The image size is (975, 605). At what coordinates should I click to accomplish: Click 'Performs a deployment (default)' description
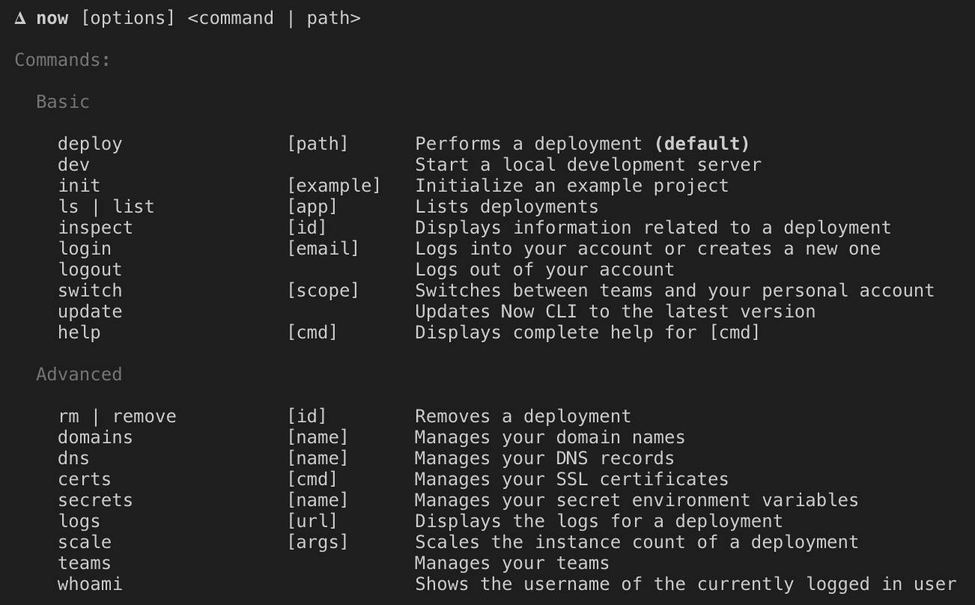(583, 144)
